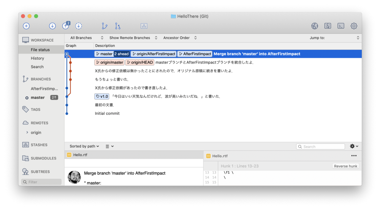
Task: Click the Hunk 1 : Lines 13-23 header
Action: (240, 166)
